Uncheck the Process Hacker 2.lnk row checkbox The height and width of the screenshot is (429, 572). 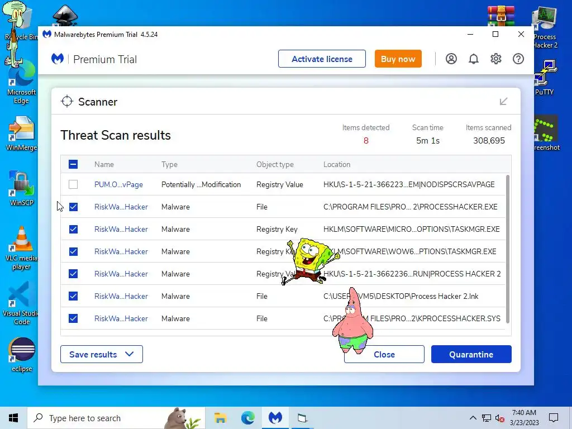tap(73, 296)
